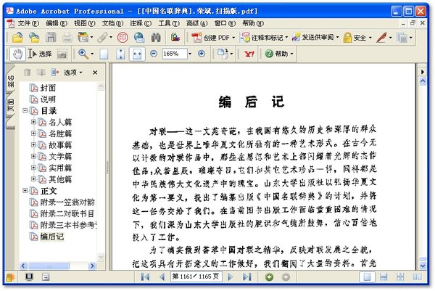Screen dimensions: 435x291
Task: Click the email globe icon
Action: click(x=139, y=38)
